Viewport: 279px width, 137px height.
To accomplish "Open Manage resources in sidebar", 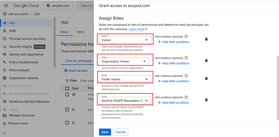I will click(x=22, y=115).
